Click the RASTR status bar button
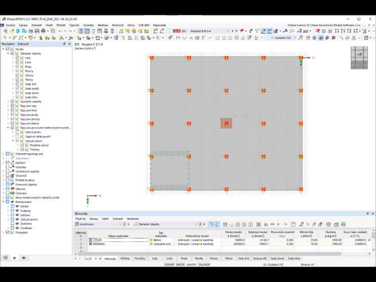 (x=180, y=265)
